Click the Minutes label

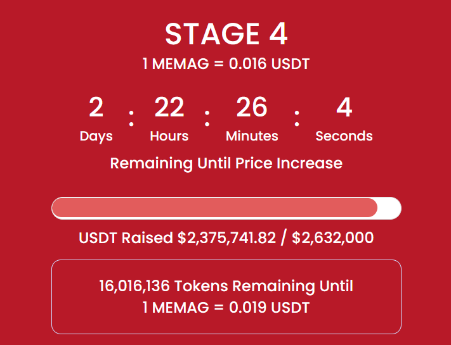tap(252, 135)
